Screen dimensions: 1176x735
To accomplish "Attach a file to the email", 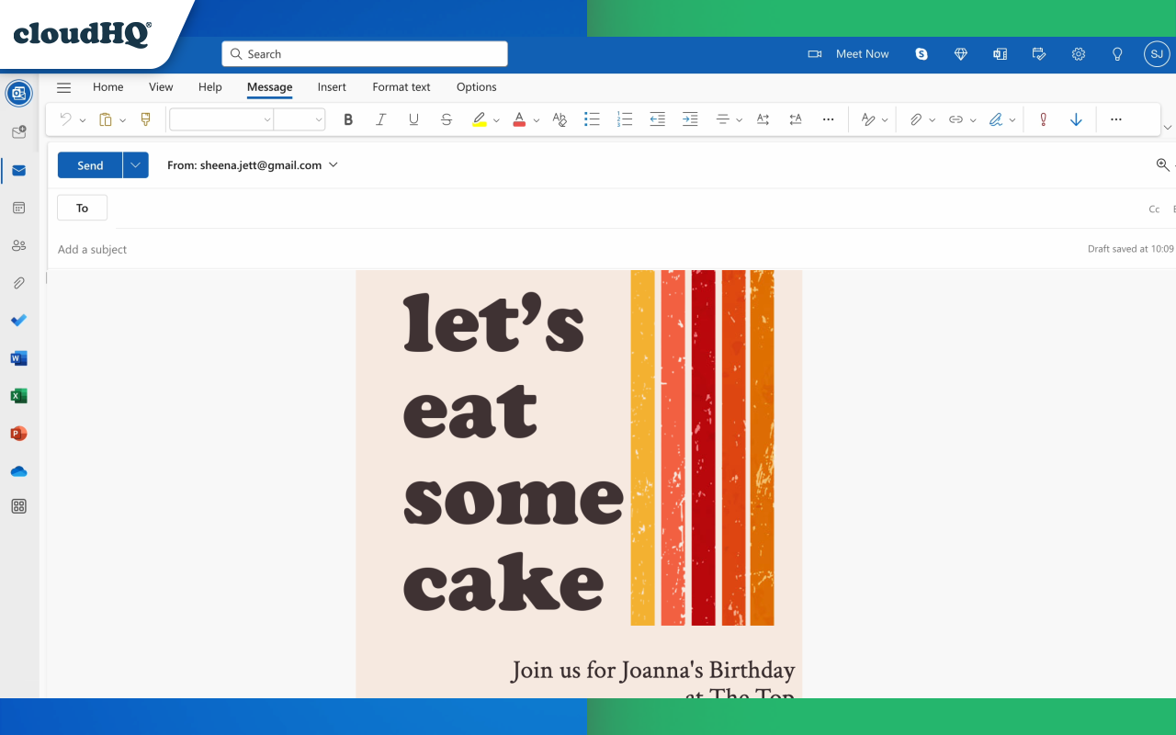I will pyautogui.click(x=916, y=119).
